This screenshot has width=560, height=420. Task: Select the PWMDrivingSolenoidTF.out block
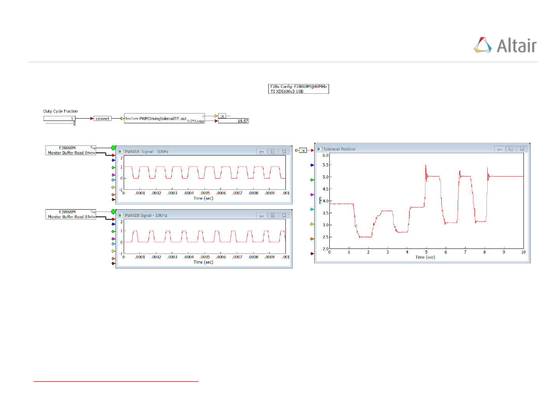point(164,118)
